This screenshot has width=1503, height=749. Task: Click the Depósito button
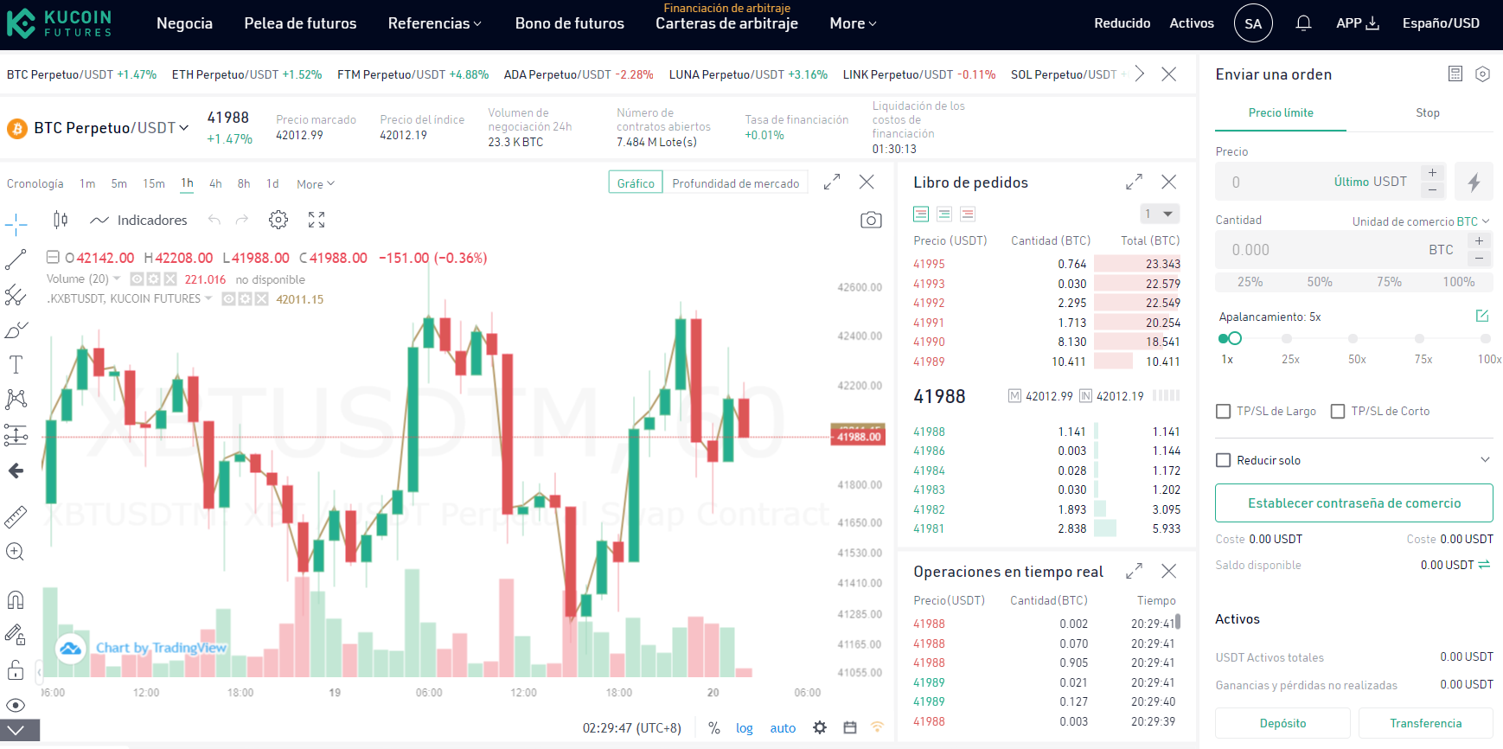1282,723
